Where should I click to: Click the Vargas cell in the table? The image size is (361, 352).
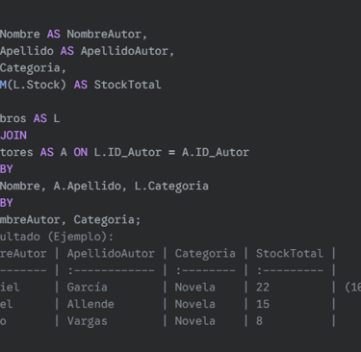[x=87, y=321]
